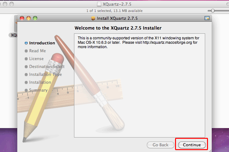This screenshot has width=229, height=152.
Task: Click the installer package icon in title bar
Action: [x=93, y=19]
